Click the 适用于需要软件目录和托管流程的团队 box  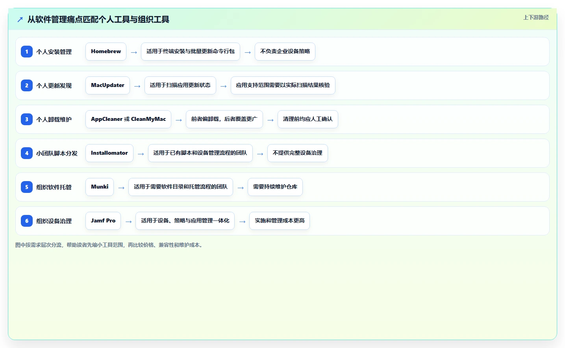click(x=181, y=187)
